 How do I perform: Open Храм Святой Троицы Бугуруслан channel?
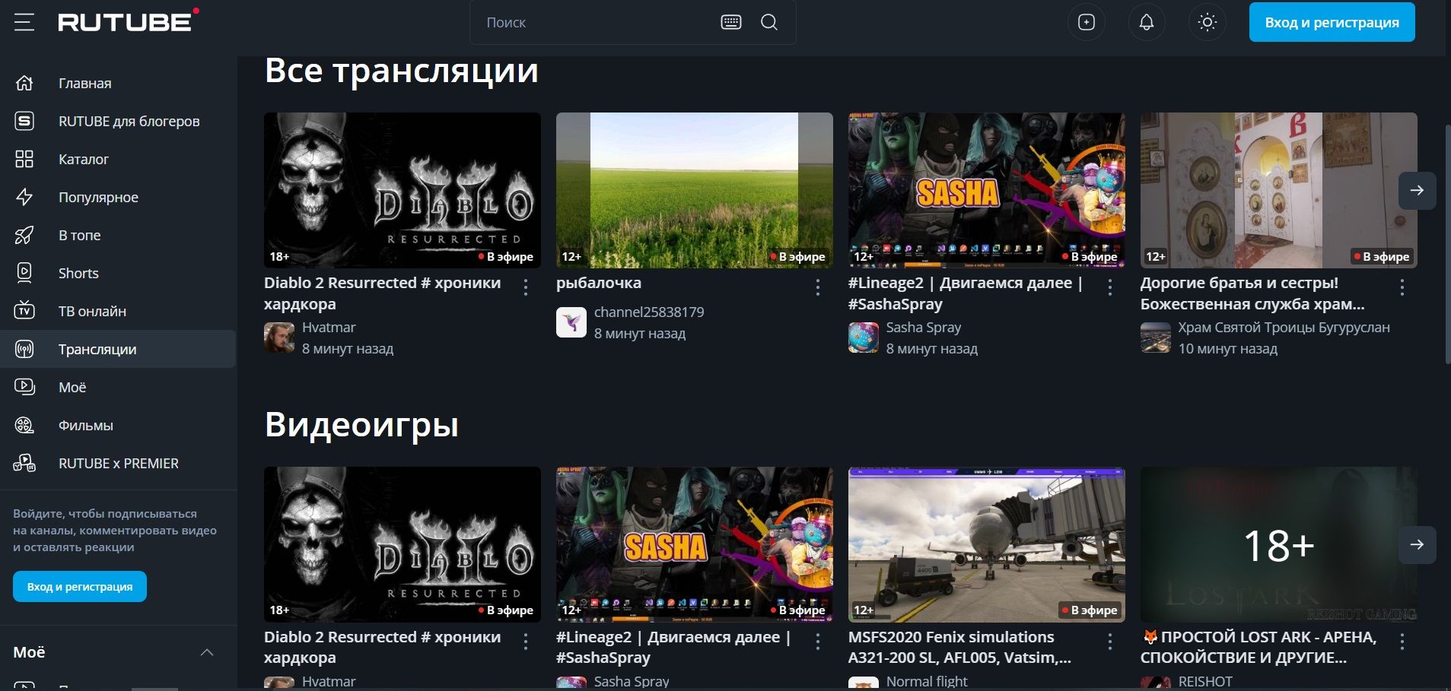(1284, 327)
